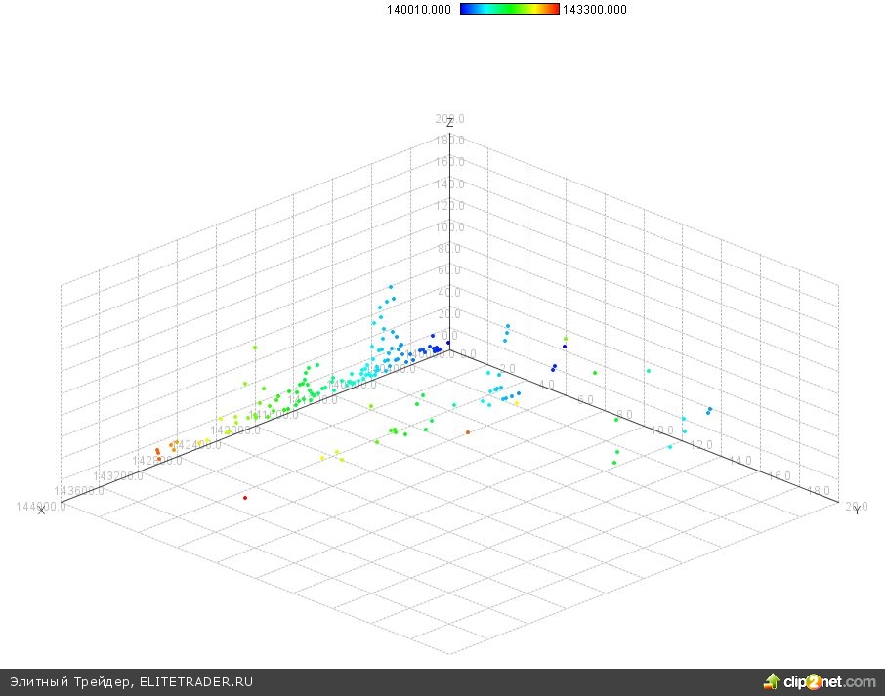Select the 60.0 Z axis tick label
Viewport: 885px width, 696px height.
pos(451,270)
